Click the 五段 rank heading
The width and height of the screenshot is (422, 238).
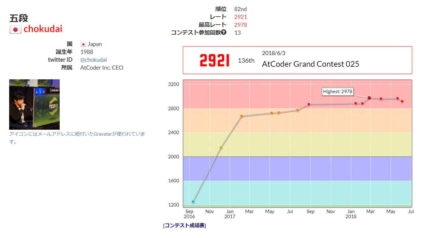tap(19, 18)
